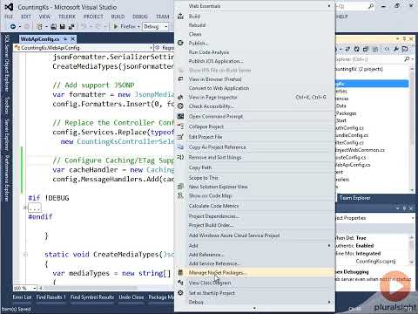418x314 pixels.
Task: Open the Debug configuration dropdown
Action: pyautogui.click(x=165, y=27)
